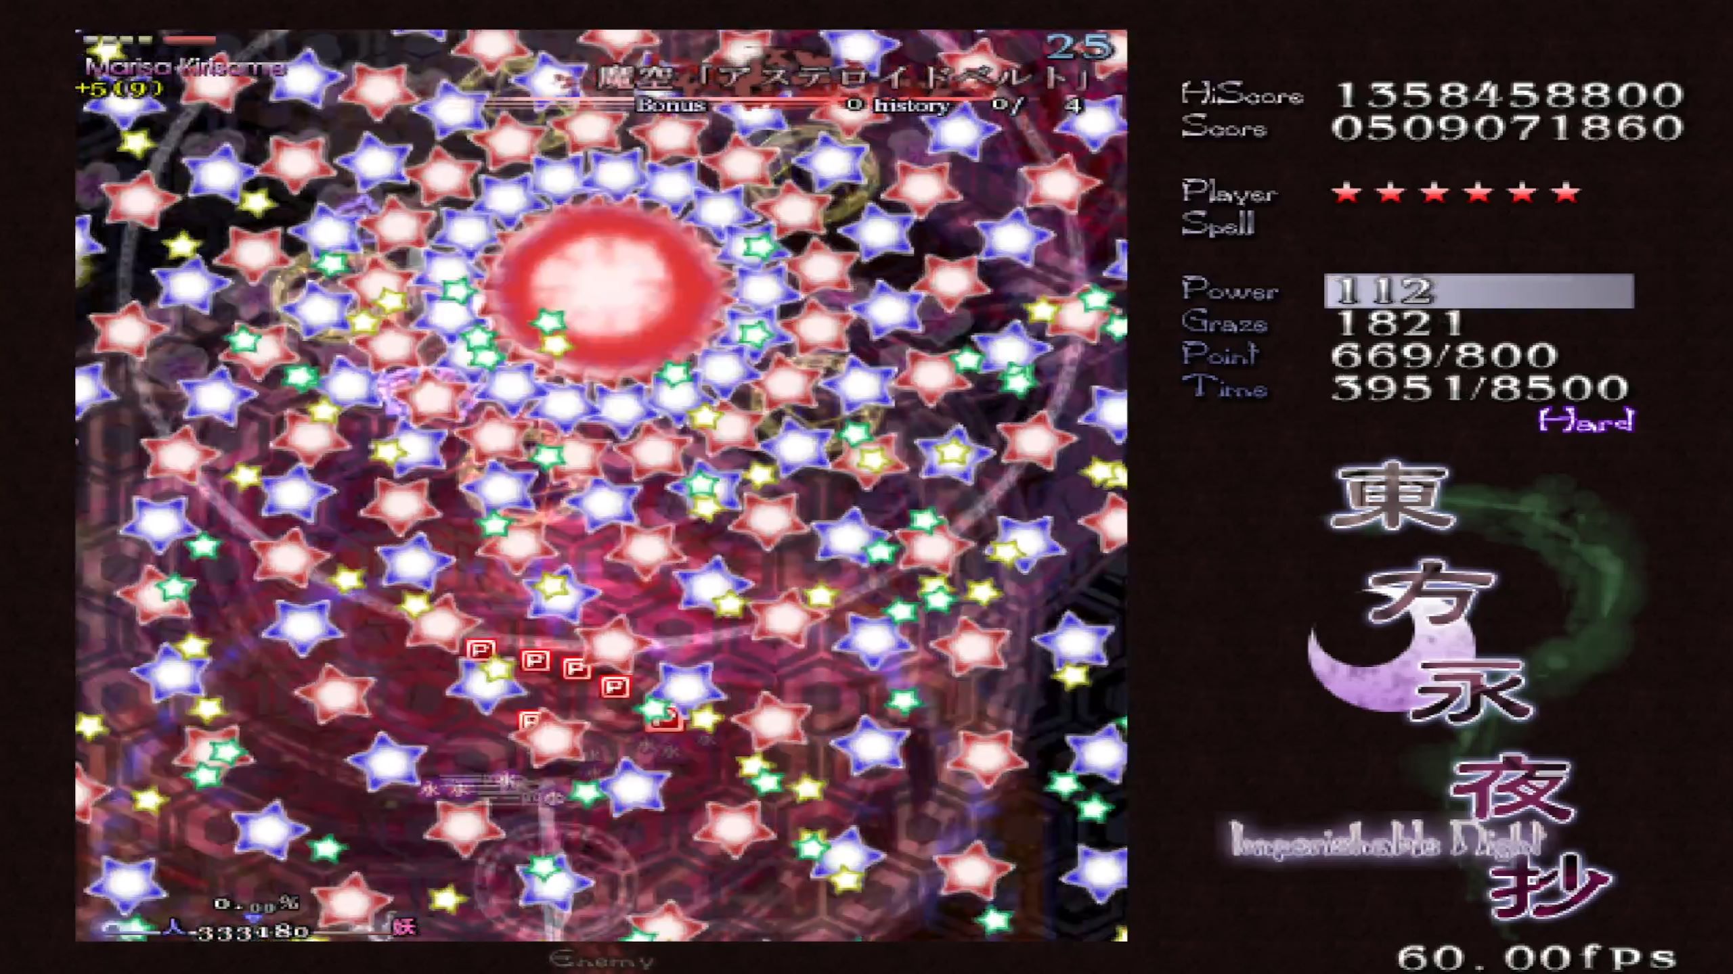1733x974 pixels.
Task: Click the Point counter 669/800
Action: tap(1444, 356)
